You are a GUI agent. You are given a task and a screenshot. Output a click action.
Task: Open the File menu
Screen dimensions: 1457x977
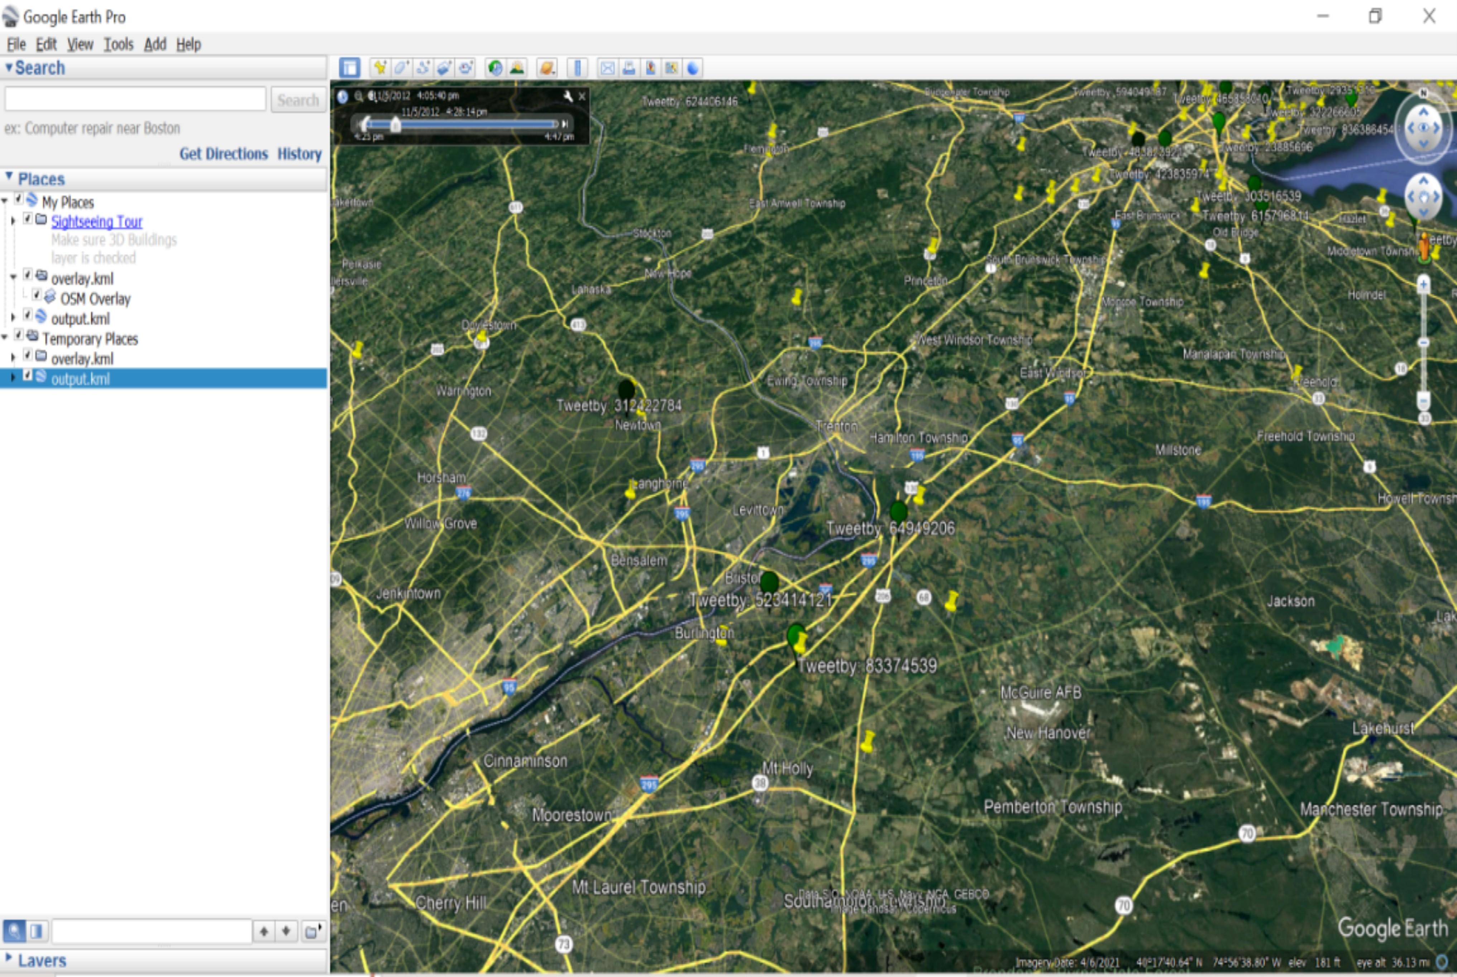16,44
